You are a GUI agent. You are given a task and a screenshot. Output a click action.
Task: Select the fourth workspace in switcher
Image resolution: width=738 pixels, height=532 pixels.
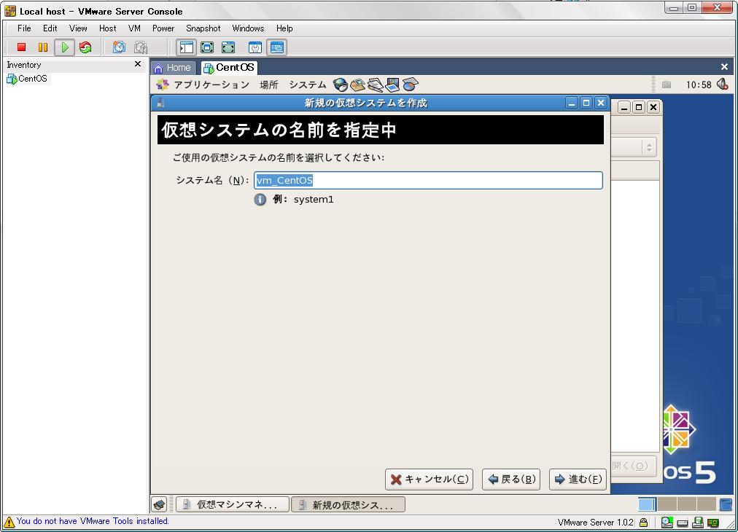point(706,504)
